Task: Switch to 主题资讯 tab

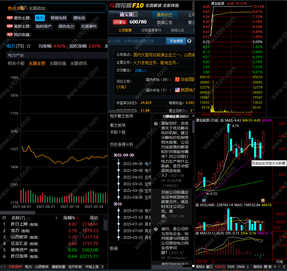Action: [x=79, y=63]
